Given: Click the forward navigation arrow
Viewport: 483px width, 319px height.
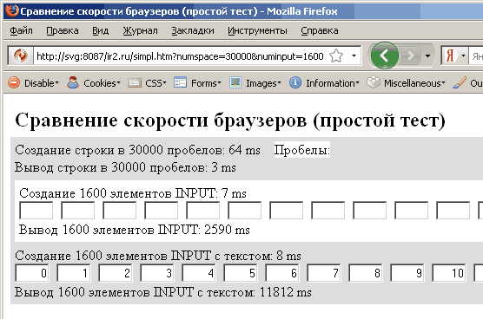Looking at the screenshot, I should pos(410,55).
